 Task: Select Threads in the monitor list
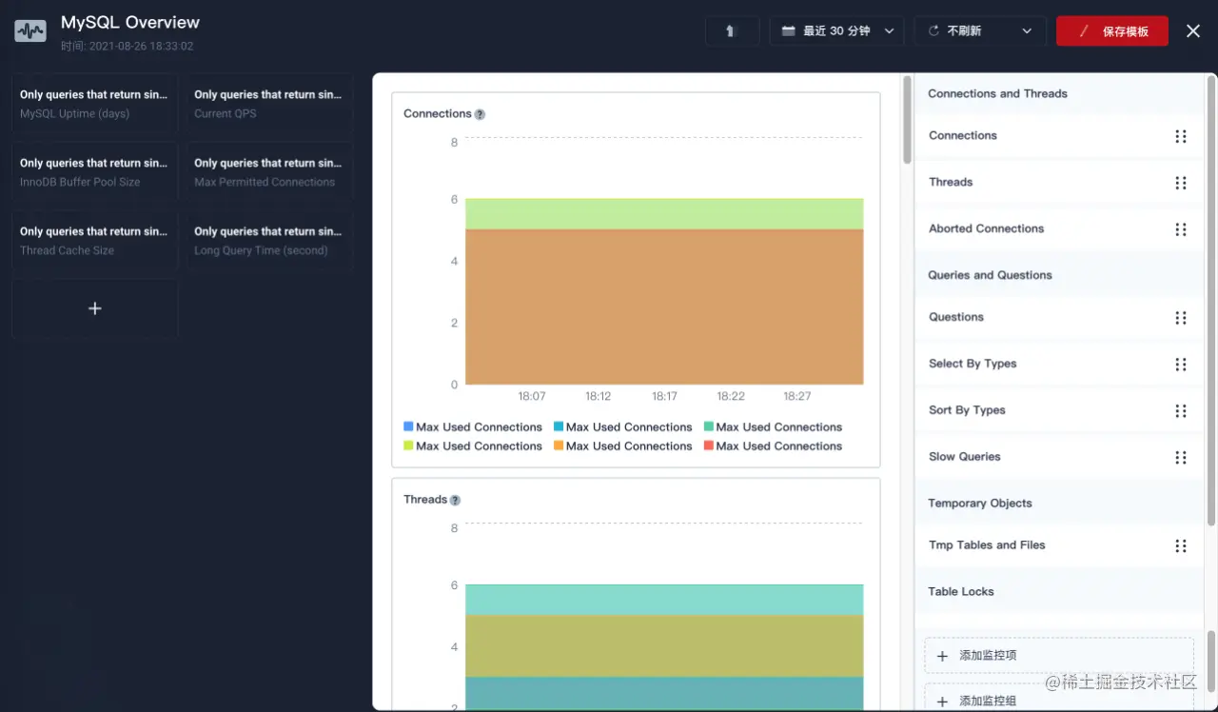click(x=1059, y=182)
